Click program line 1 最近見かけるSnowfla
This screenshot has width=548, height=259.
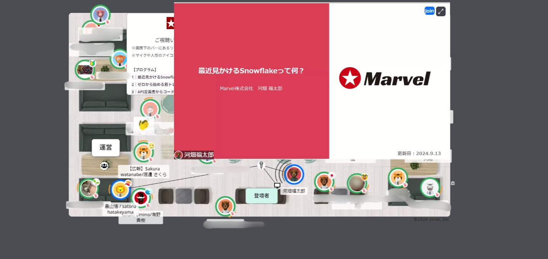click(153, 77)
